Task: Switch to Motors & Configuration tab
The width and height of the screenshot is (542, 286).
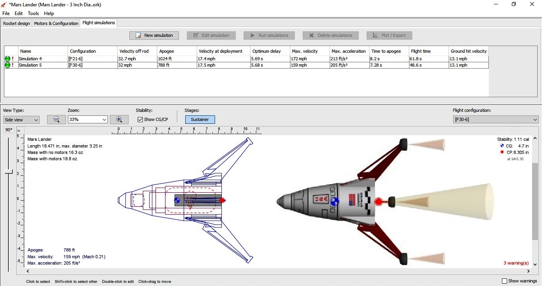Action: pyautogui.click(x=56, y=23)
